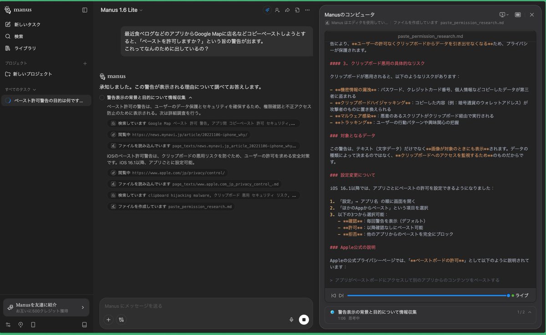Click the manus logo in the sidebar
The height and width of the screenshot is (335, 546).
18,10
